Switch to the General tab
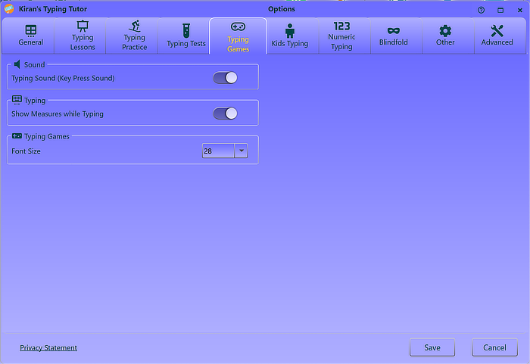The image size is (530, 364). [29, 36]
